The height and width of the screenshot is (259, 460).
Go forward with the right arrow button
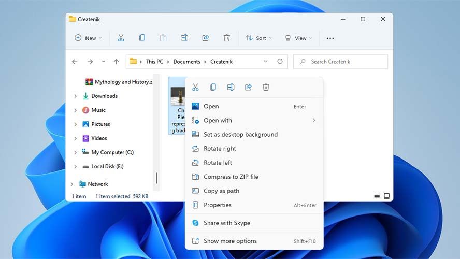(90, 62)
